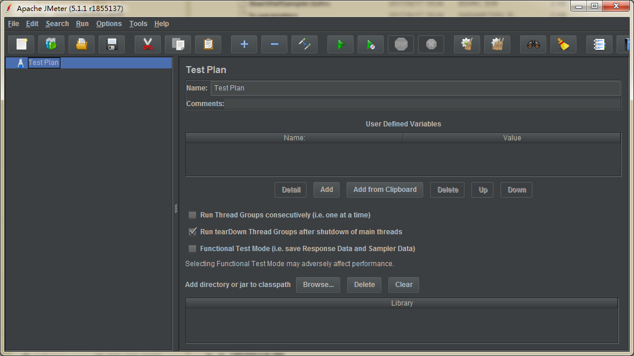Reset search with the yellow brush icon
Image resolution: width=634 pixels, height=356 pixels.
(563, 44)
